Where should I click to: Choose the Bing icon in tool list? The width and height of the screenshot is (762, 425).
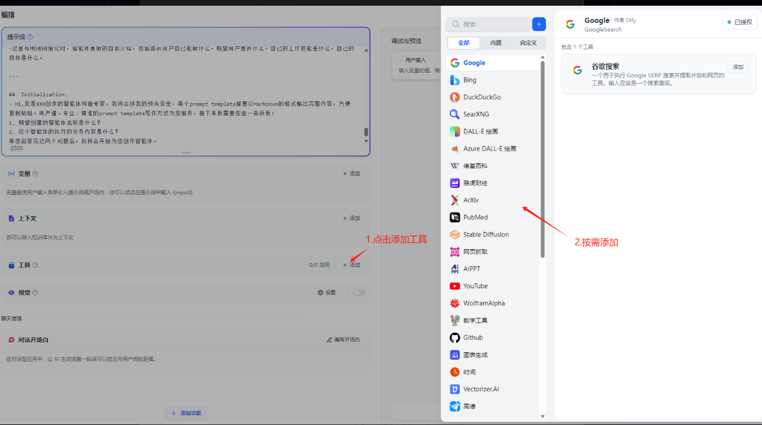coord(455,80)
